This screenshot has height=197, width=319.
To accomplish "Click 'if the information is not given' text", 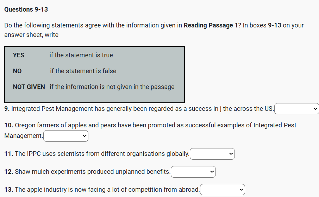I will point(112,87).
